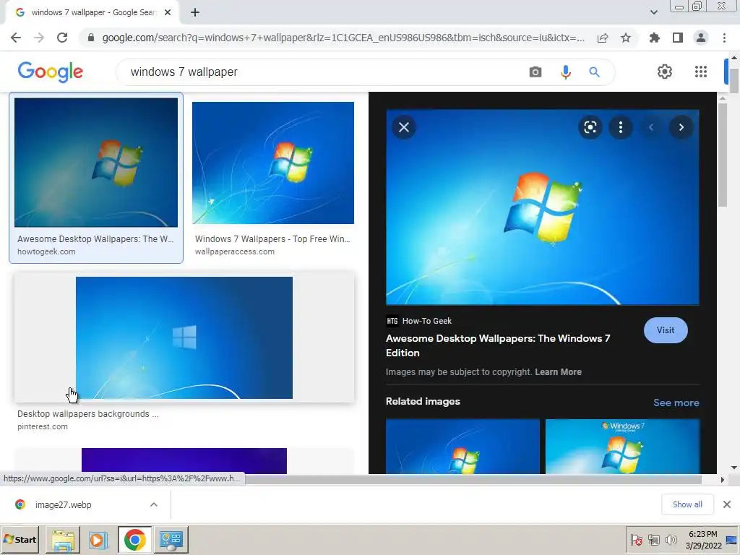Open the Chrome profile avatar
Image resolution: width=740 pixels, height=555 pixels.
click(x=701, y=38)
